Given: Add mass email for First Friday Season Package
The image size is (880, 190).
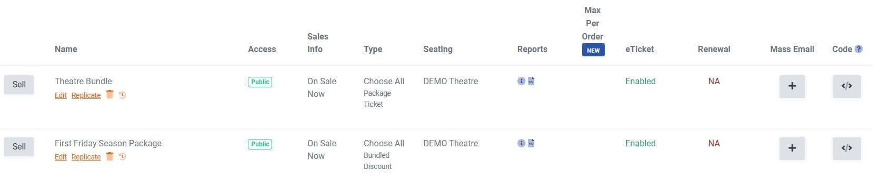Looking at the screenshot, I should coord(792,148).
